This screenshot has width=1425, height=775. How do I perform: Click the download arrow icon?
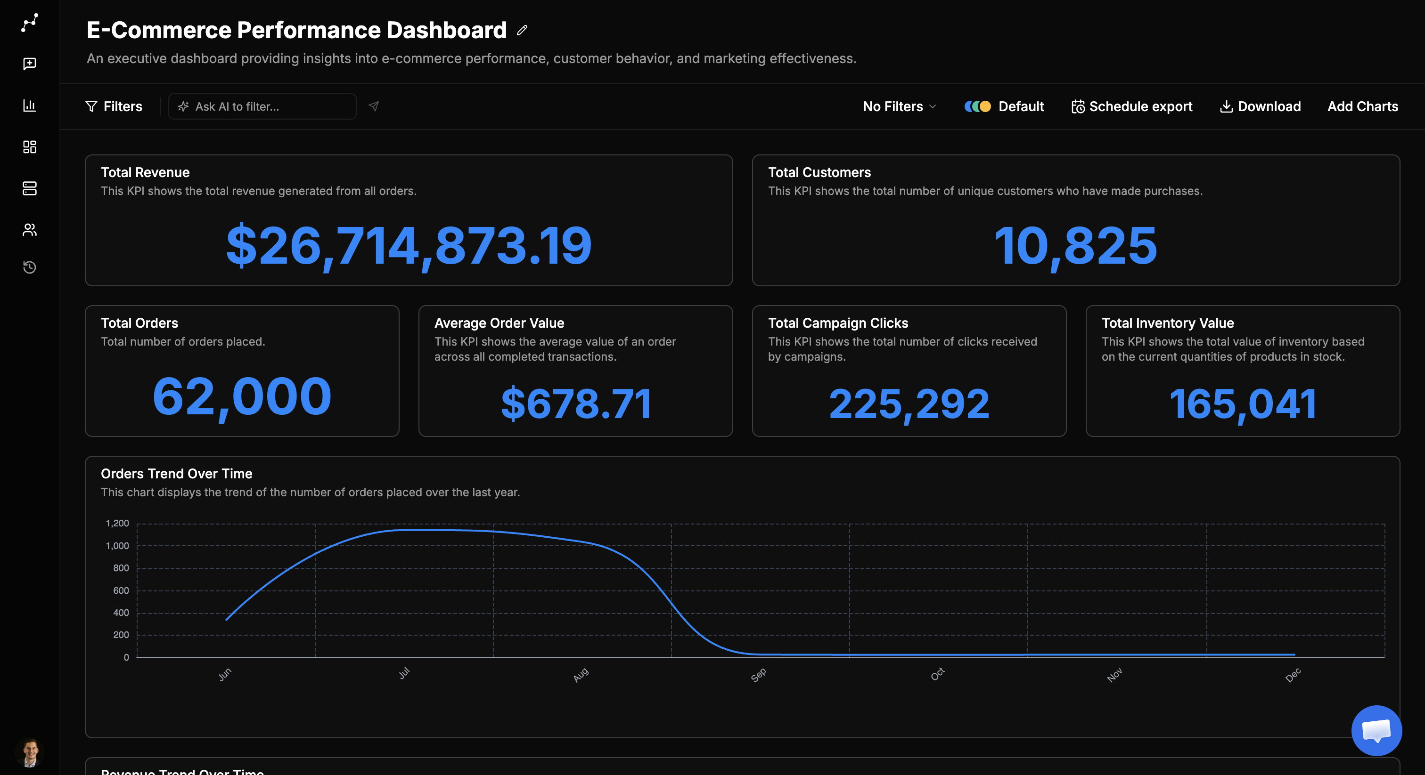click(1226, 106)
